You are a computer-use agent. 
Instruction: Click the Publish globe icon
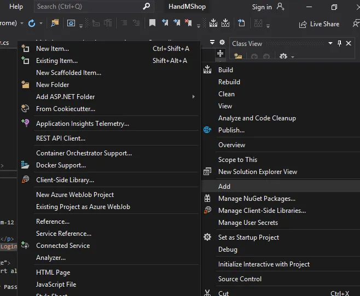(207, 130)
